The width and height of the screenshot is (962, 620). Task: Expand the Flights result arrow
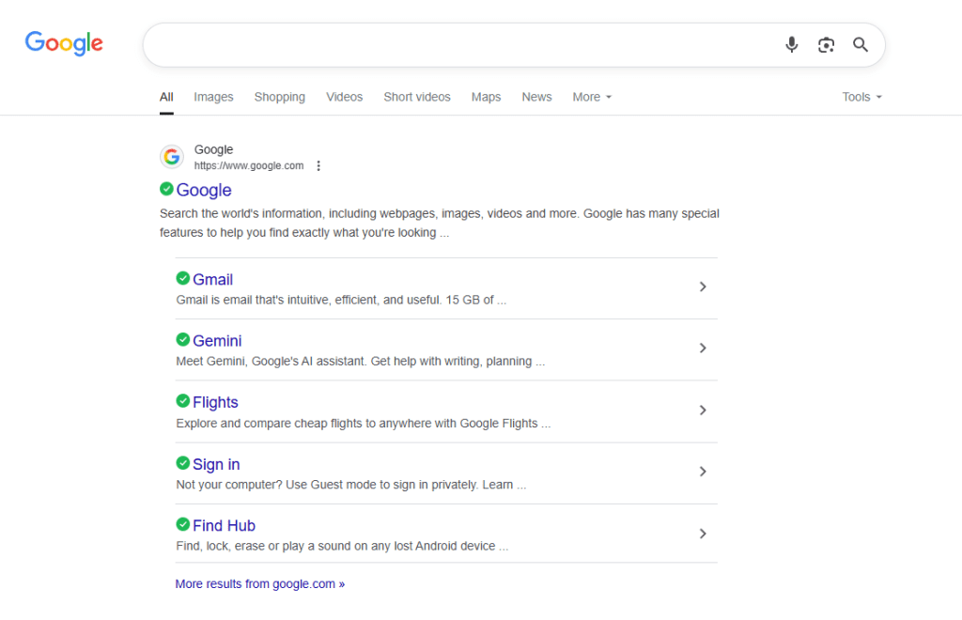703,411
